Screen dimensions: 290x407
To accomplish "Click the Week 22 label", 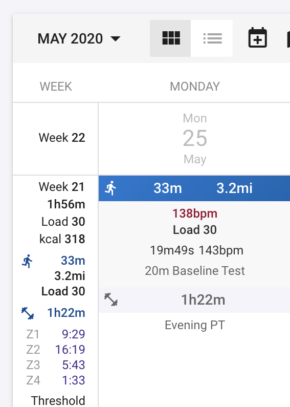I will coord(62,138).
